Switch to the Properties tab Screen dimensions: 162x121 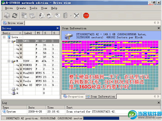point(73,96)
